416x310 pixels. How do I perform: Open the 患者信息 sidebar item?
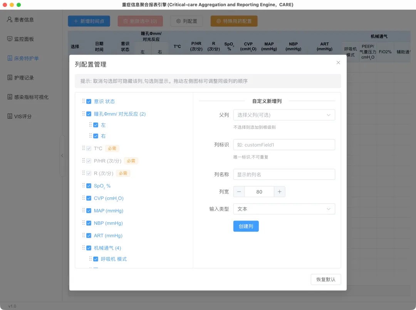(21, 20)
